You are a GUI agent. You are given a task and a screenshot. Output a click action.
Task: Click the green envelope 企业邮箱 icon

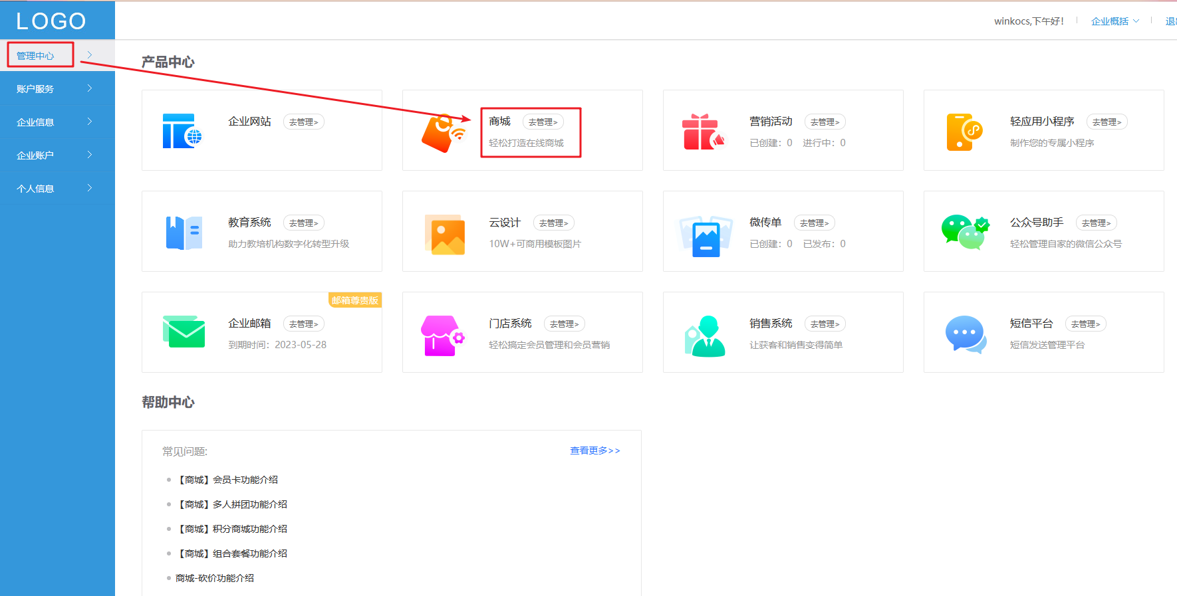click(184, 332)
